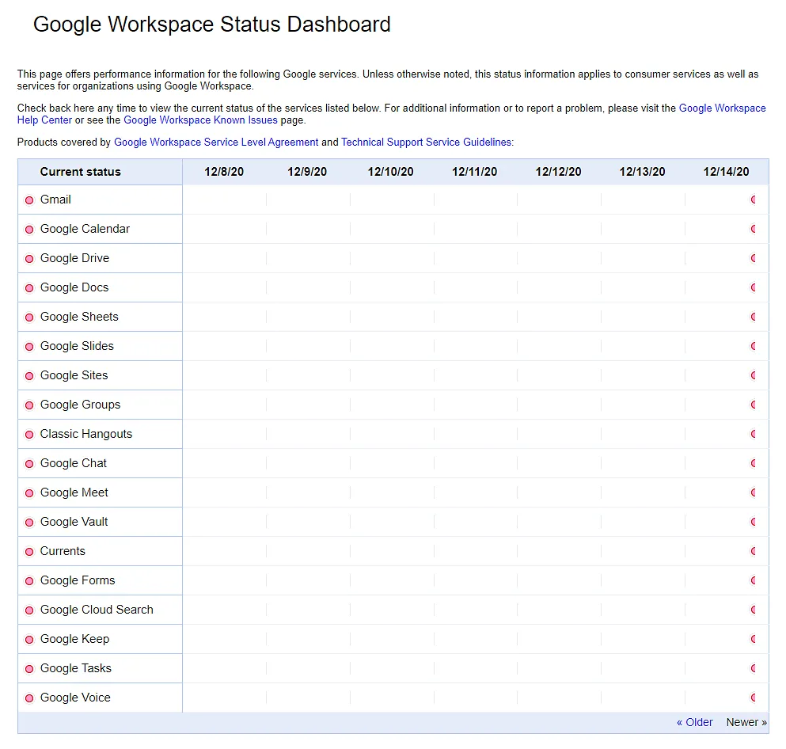
Task: Open Technical Support Service Guidelines link
Action: [427, 143]
